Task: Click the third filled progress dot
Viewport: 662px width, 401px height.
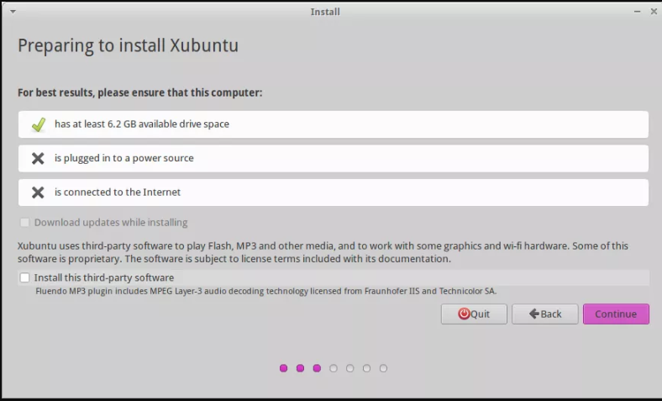Action: click(x=317, y=368)
